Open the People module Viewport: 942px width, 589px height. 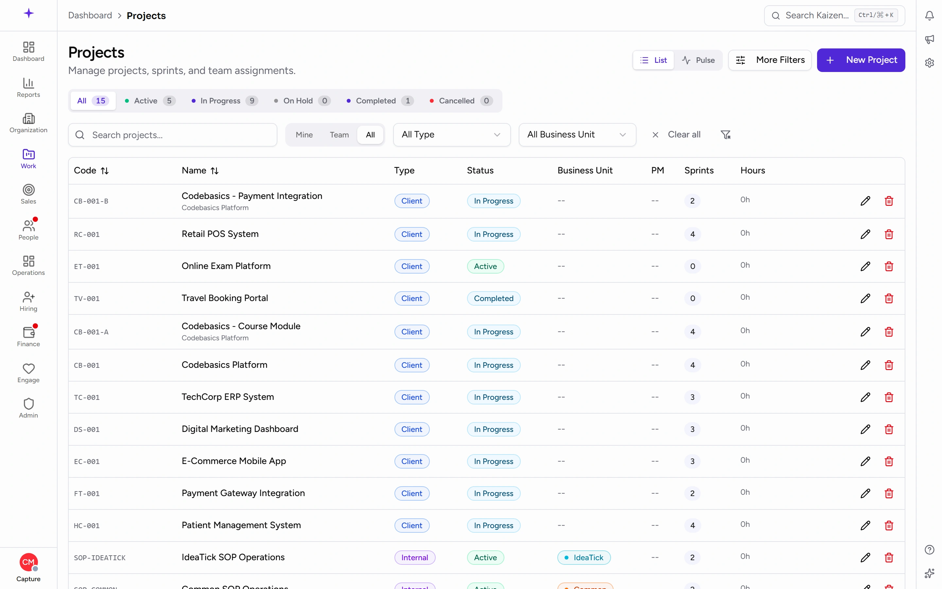click(x=28, y=230)
